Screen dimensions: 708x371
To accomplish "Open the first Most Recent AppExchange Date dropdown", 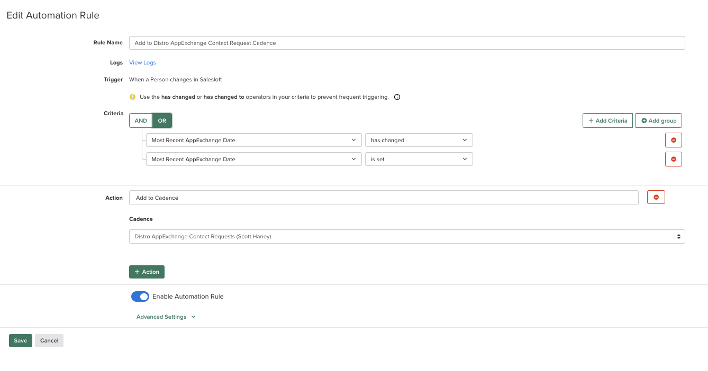I will 253,140.
